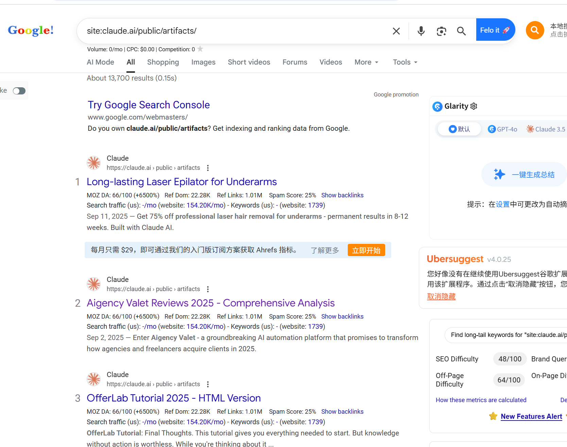Open three-dot menu for Laser Epilator result
Viewport: 567px width, 447px height.
tap(208, 168)
